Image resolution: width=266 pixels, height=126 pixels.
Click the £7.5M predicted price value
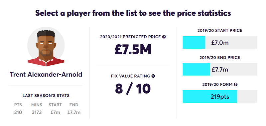133,49
